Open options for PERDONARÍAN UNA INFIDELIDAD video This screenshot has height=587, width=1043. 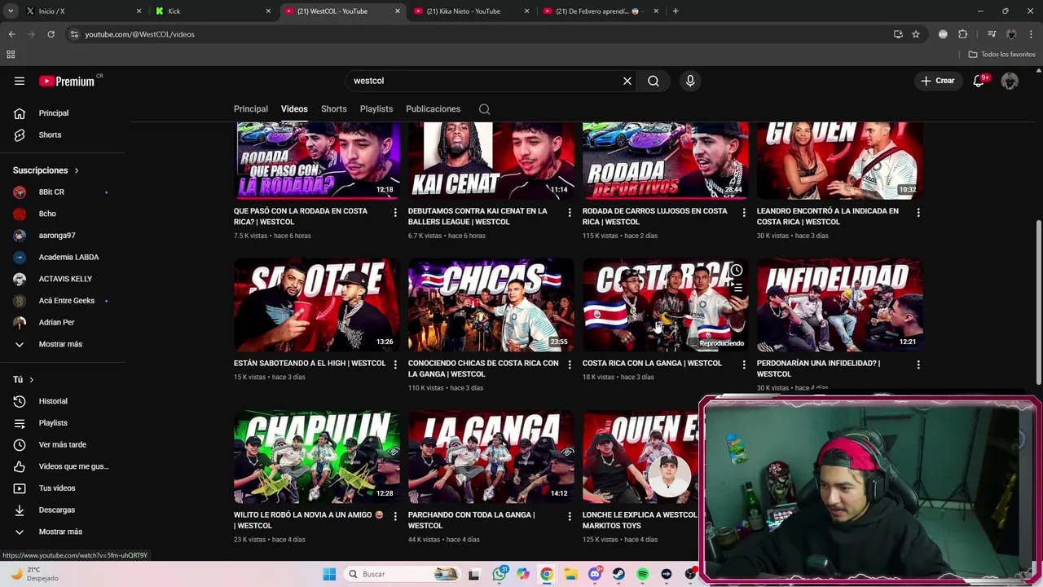pos(918,364)
